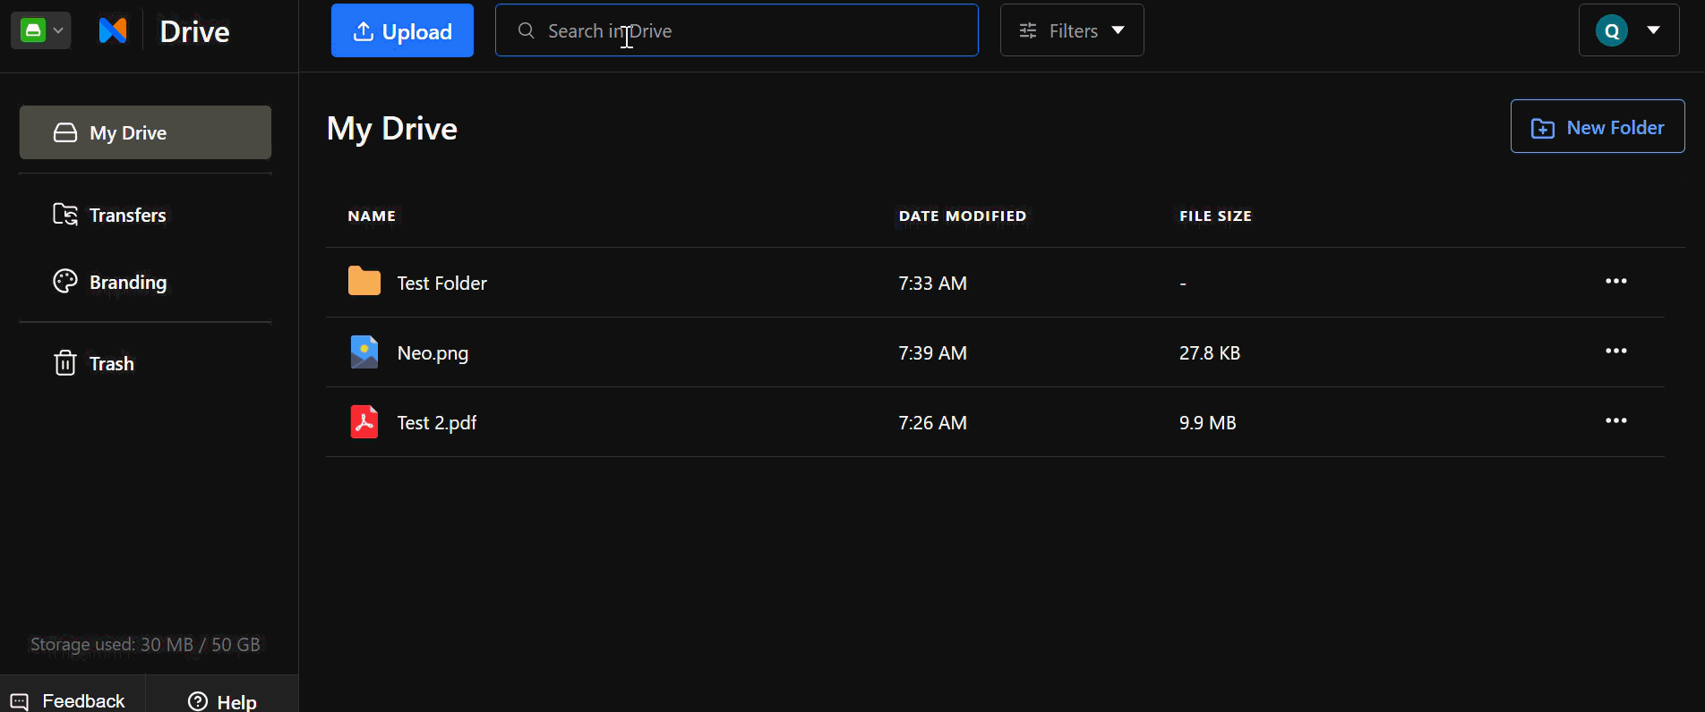Viewport: 1705px width, 712px height.
Task: Click the Upload button
Action: pyautogui.click(x=402, y=30)
